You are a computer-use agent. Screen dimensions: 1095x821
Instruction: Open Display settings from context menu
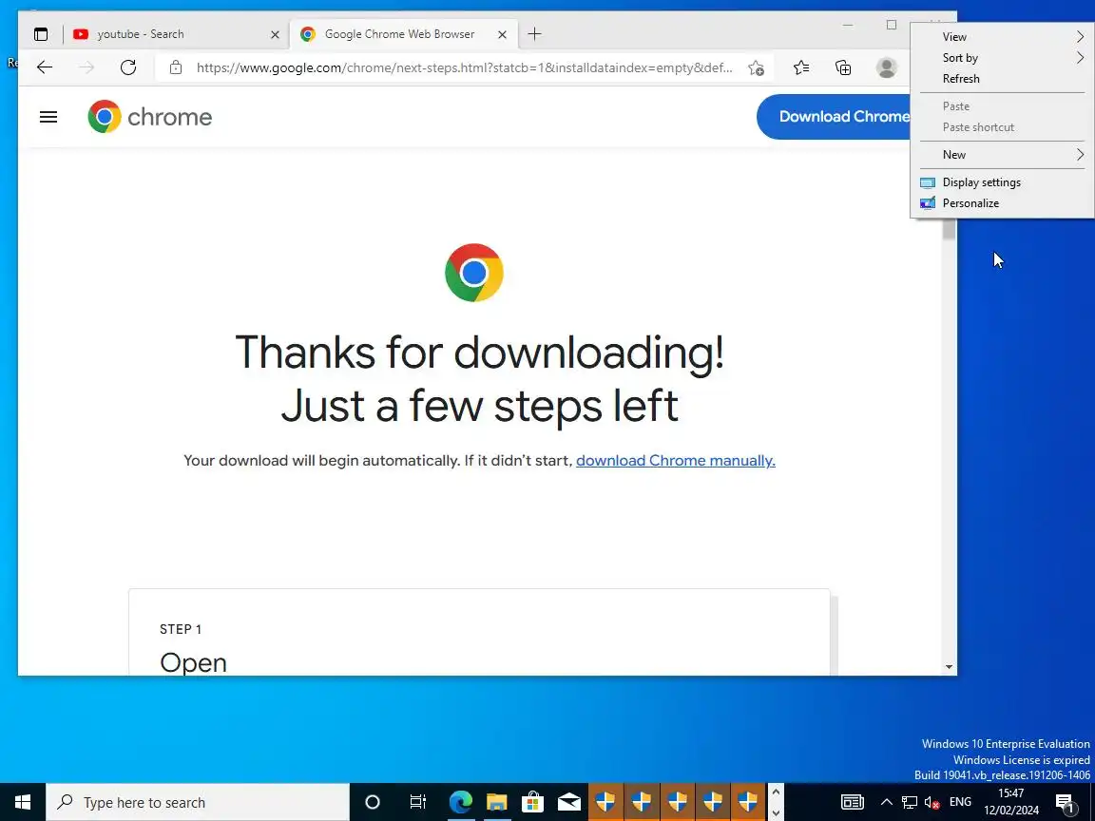[1002, 182]
